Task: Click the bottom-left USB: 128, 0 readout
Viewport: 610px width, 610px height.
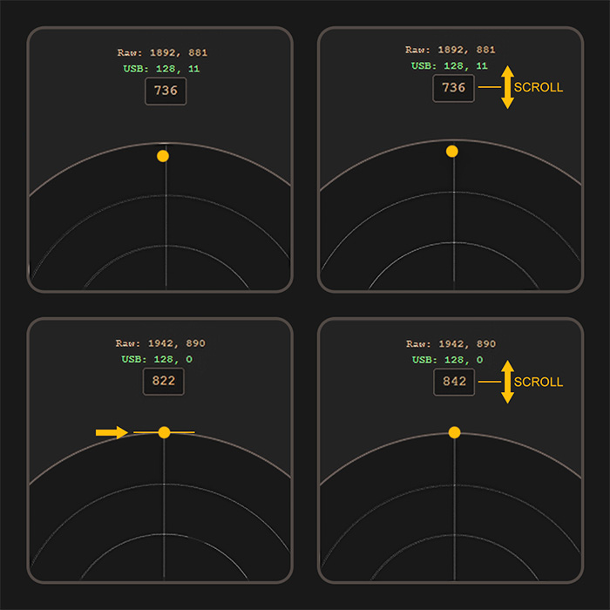Action: tap(157, 359)
